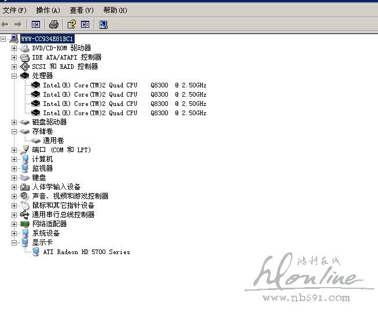Click the help-topics pane icon right of Properties
Screen dimensions: 378x312
pos(85,24)
